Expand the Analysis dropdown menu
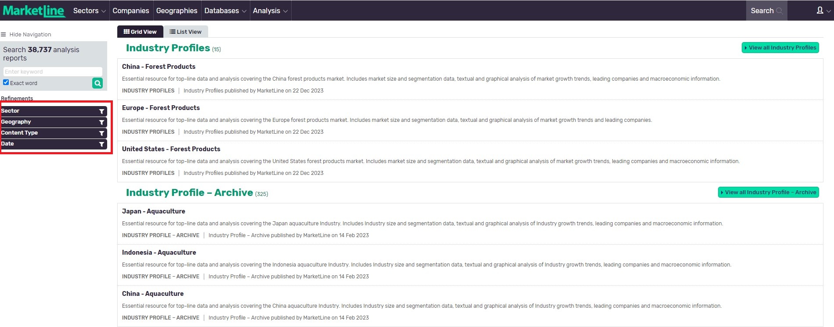This screenshot has width=834, height=327. click(270, 11)
